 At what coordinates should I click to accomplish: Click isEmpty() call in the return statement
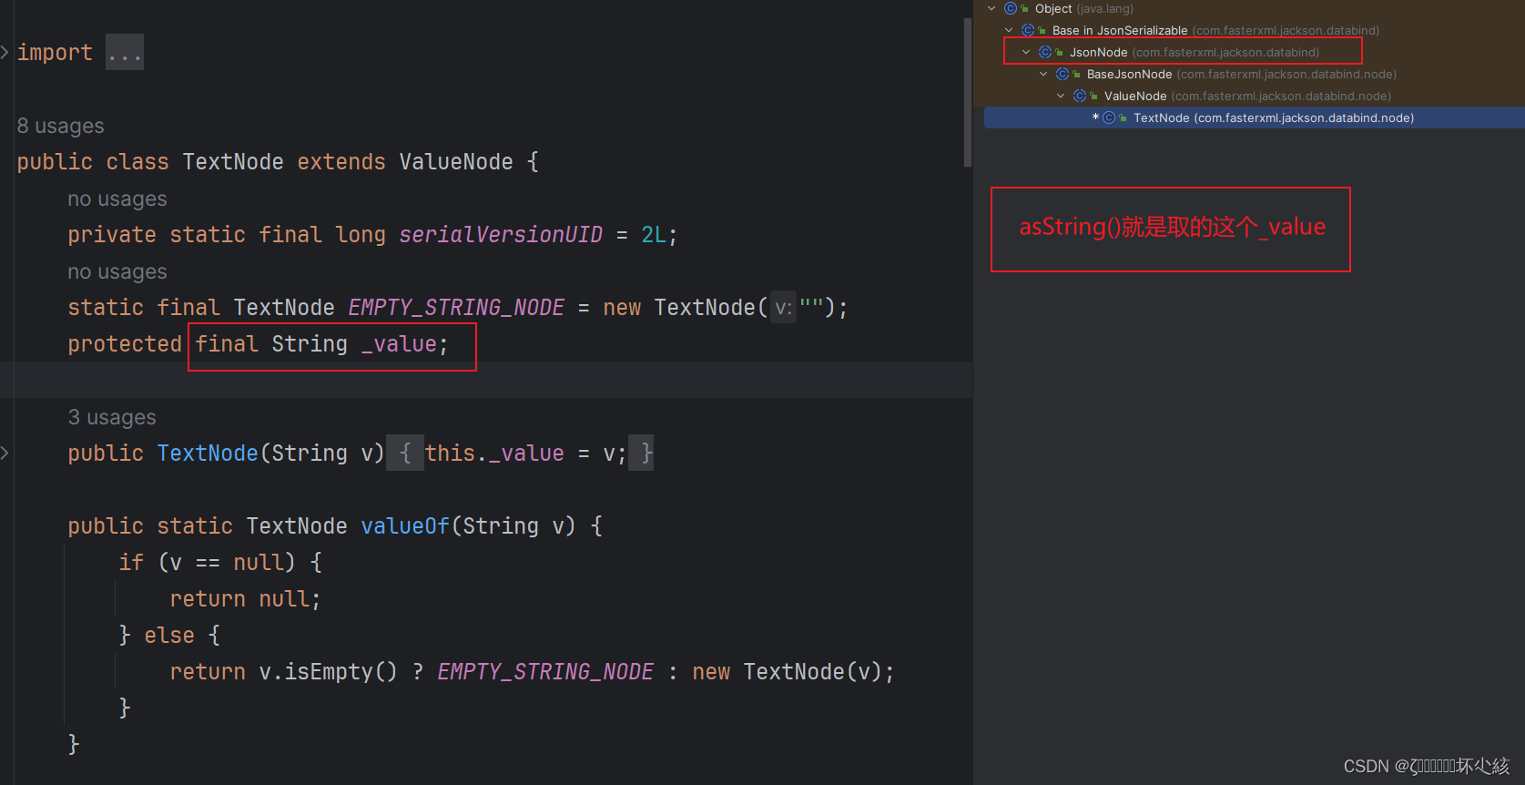click(341, 672)
